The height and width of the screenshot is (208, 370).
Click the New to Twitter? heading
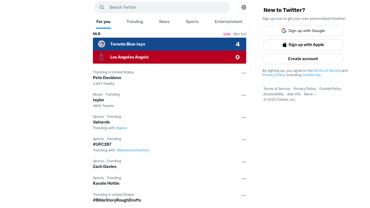pyautogui.click(x=284, y=10)
